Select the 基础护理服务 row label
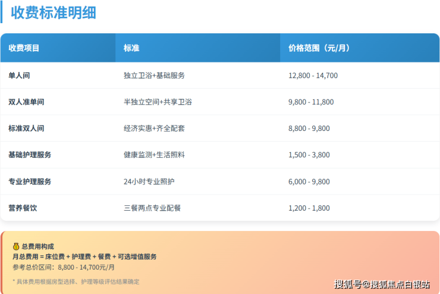Image resolution: width=440 pixels, height=294 pixels. (x=30, y=155)
